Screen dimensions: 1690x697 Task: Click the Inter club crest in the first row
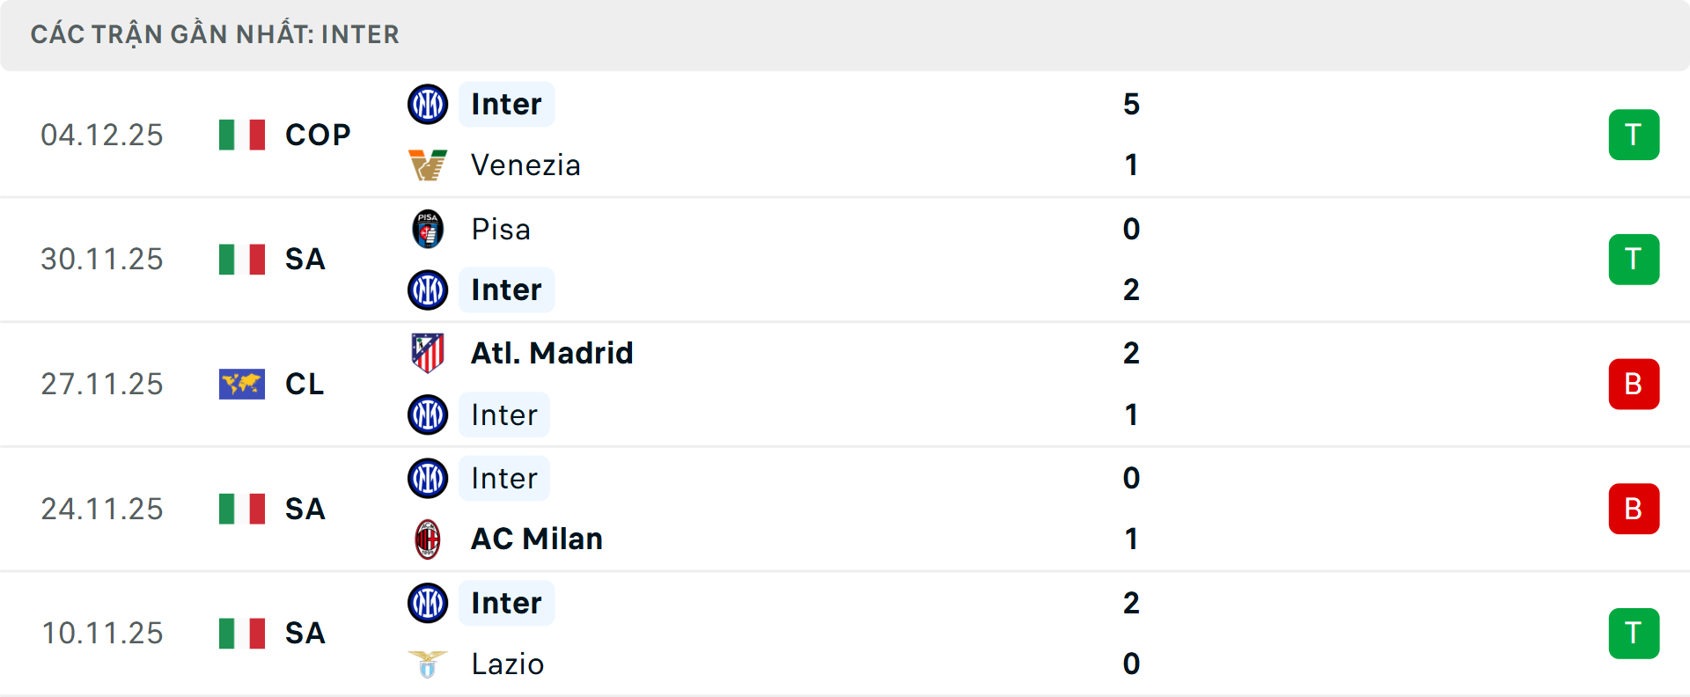tap(428, 103)
